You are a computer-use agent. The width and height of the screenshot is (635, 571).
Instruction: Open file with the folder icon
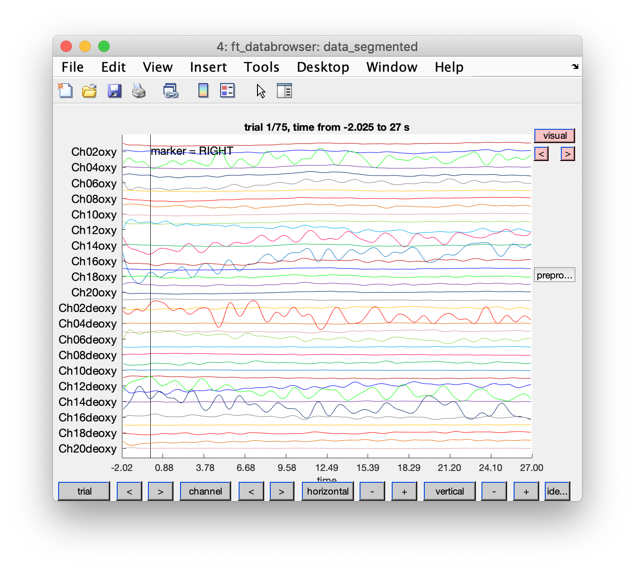click(x=89, y=91)
